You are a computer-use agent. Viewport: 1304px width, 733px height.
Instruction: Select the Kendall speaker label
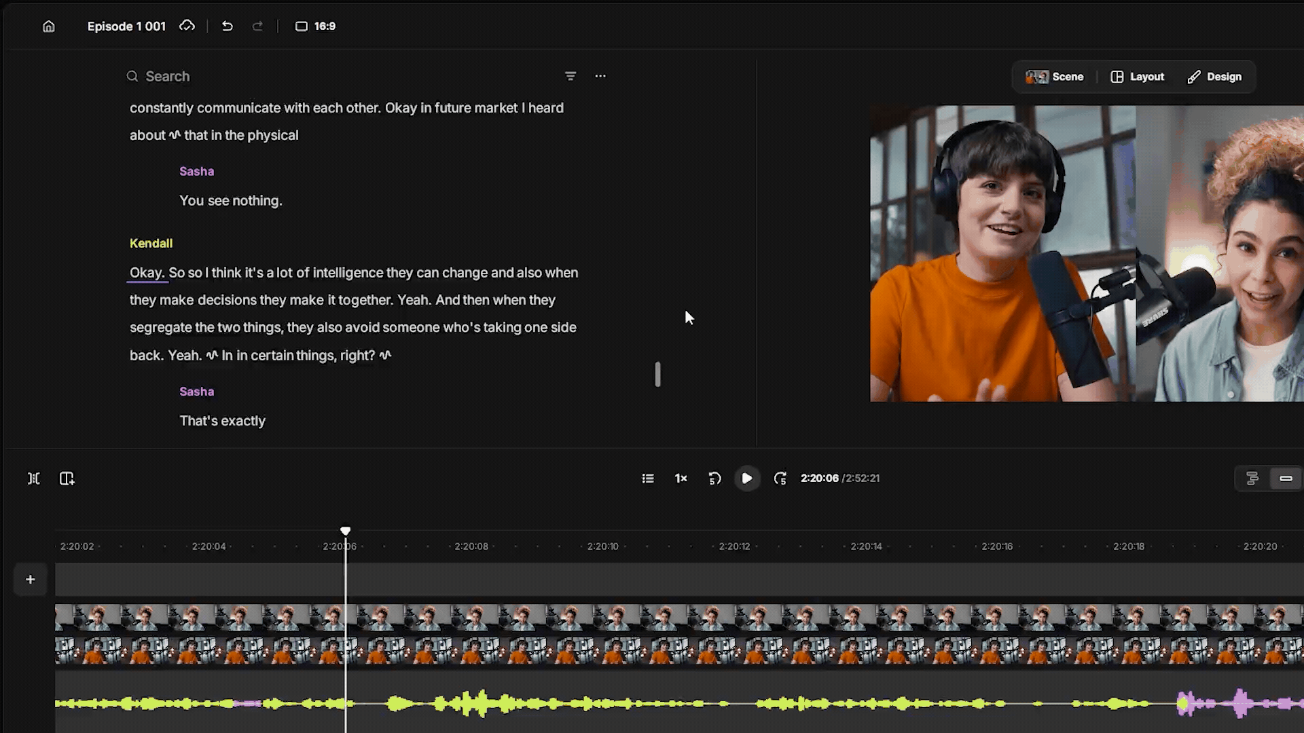pyautogui.click(x=151, y=244)
